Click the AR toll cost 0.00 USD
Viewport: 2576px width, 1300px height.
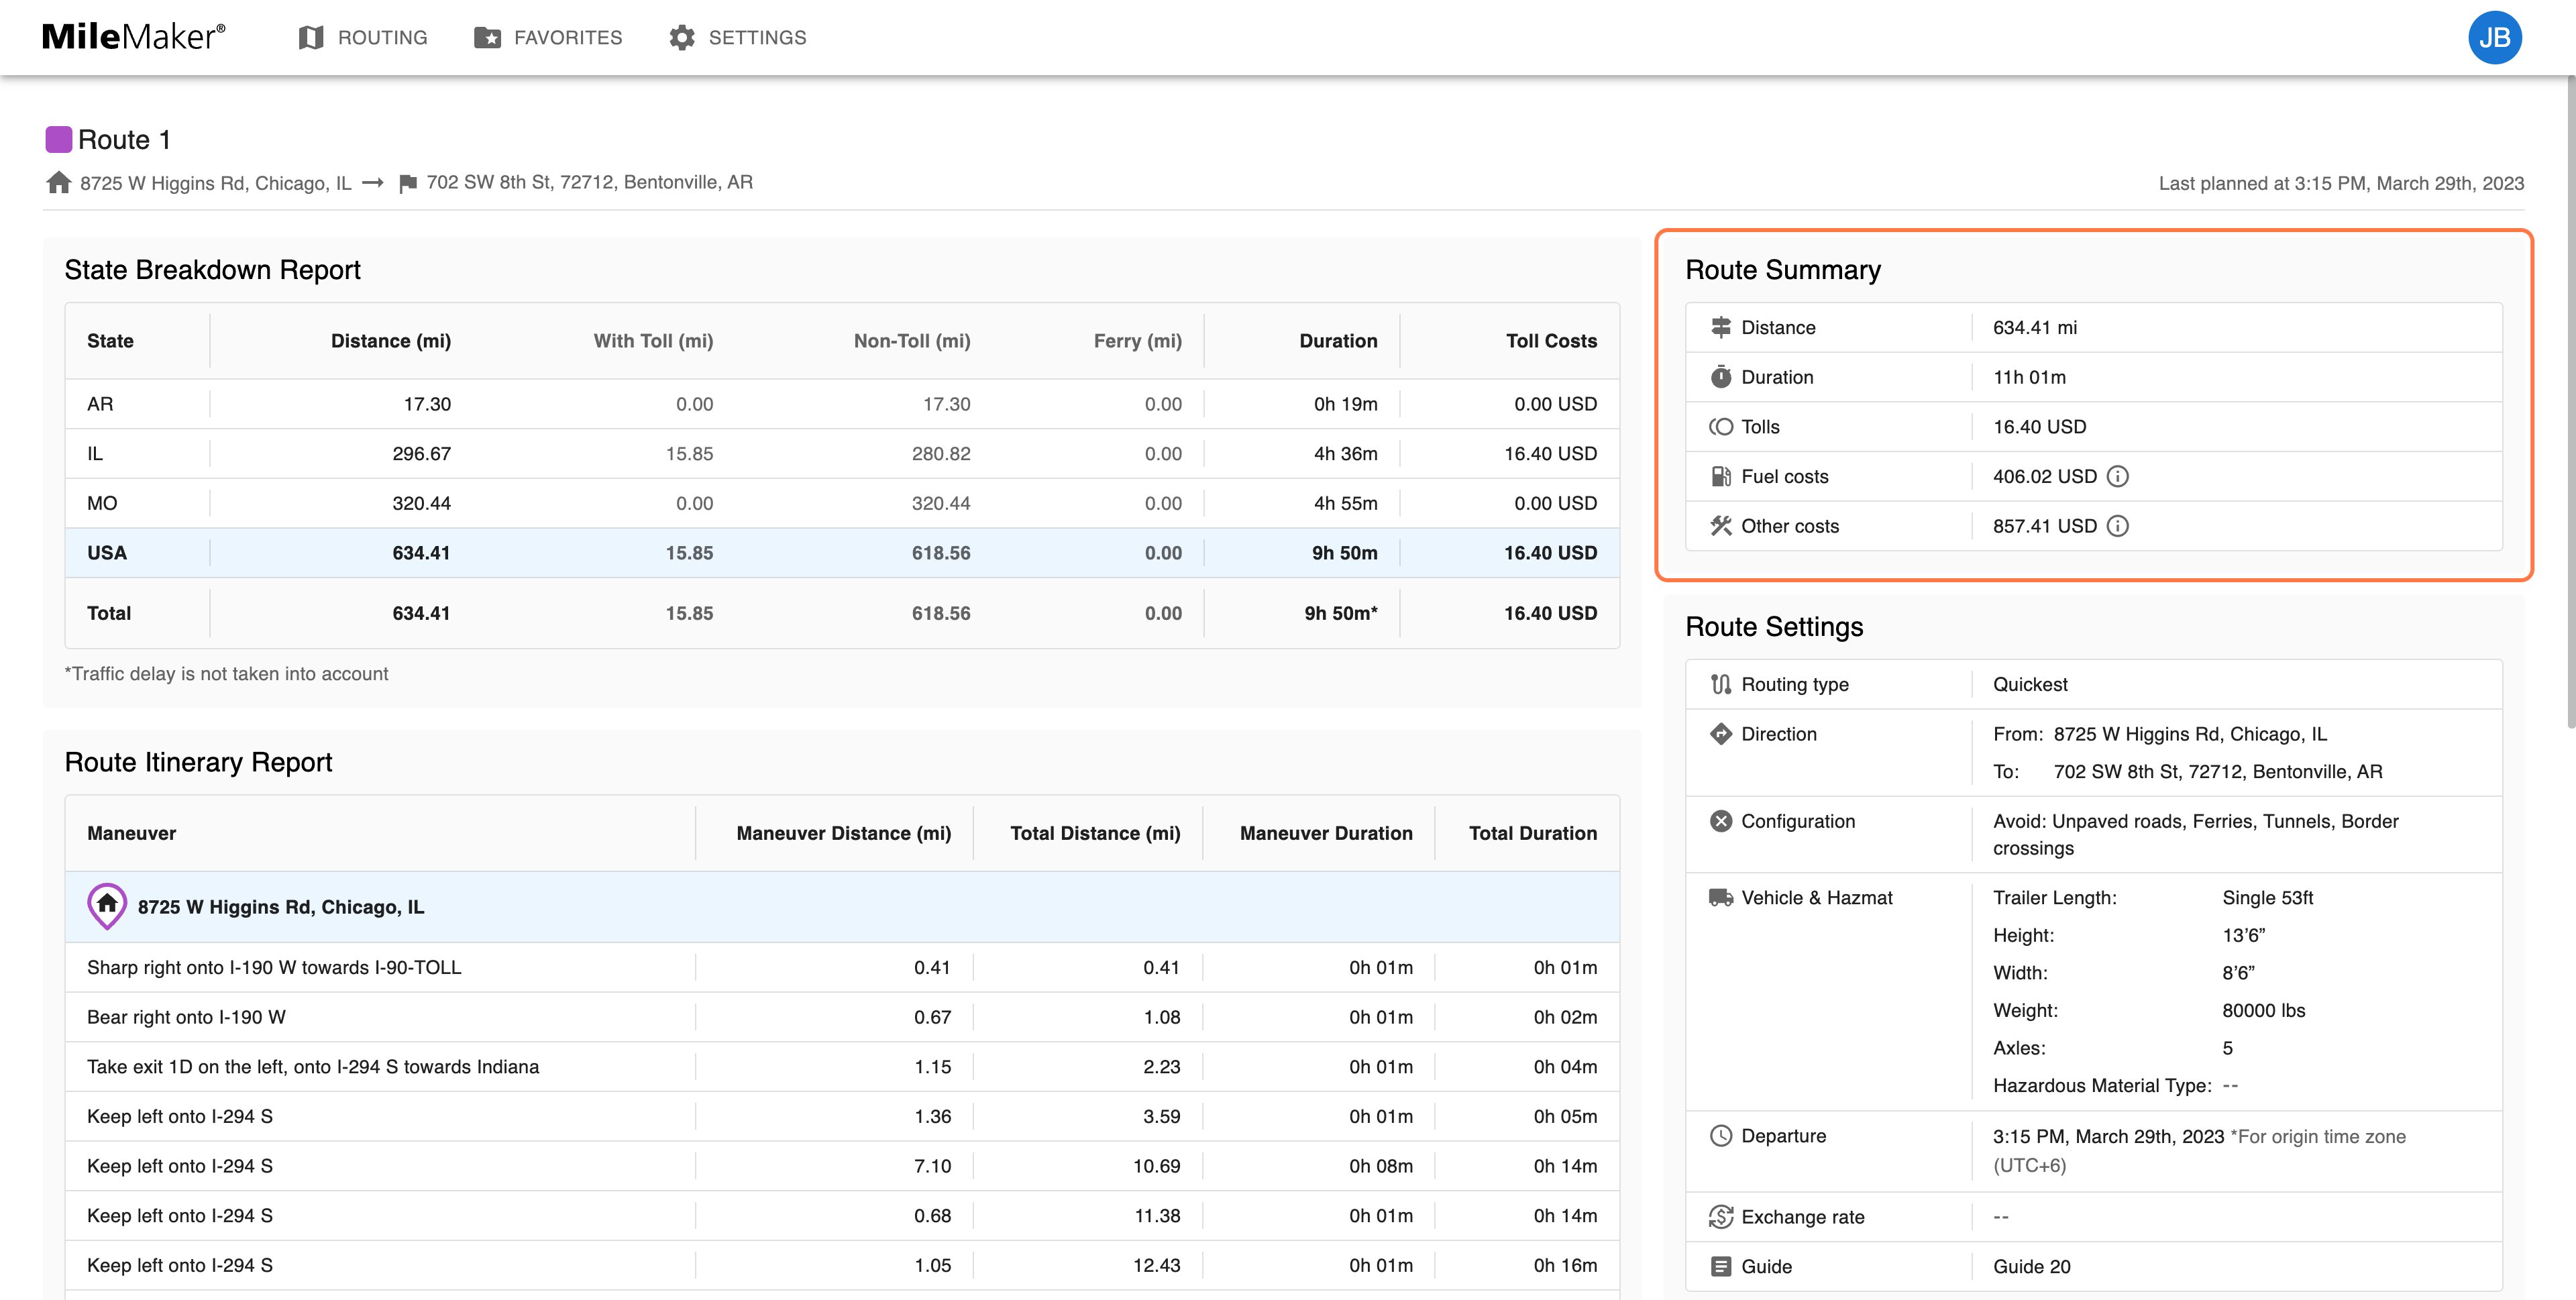coord(1555,404)
